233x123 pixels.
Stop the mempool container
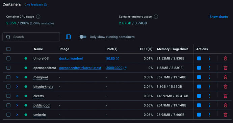click(x=199, y=77)
